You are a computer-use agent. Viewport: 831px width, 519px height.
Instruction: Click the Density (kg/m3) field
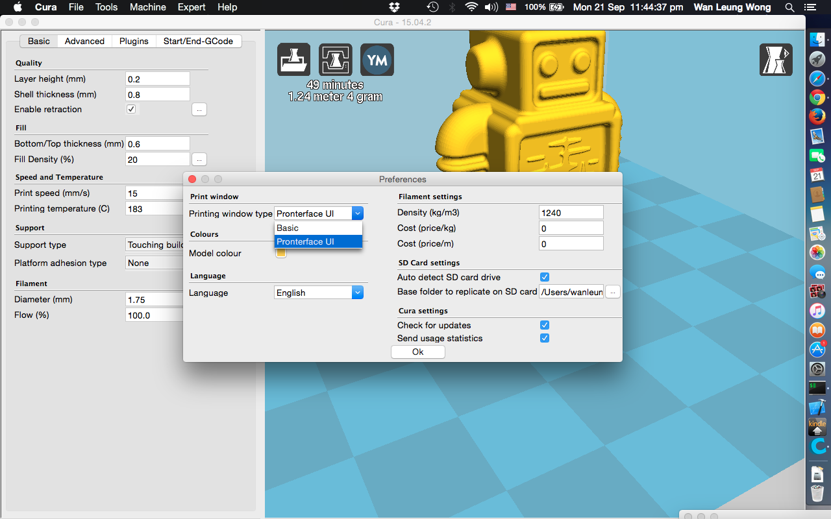pyautogui.click(x=571, y=212)
